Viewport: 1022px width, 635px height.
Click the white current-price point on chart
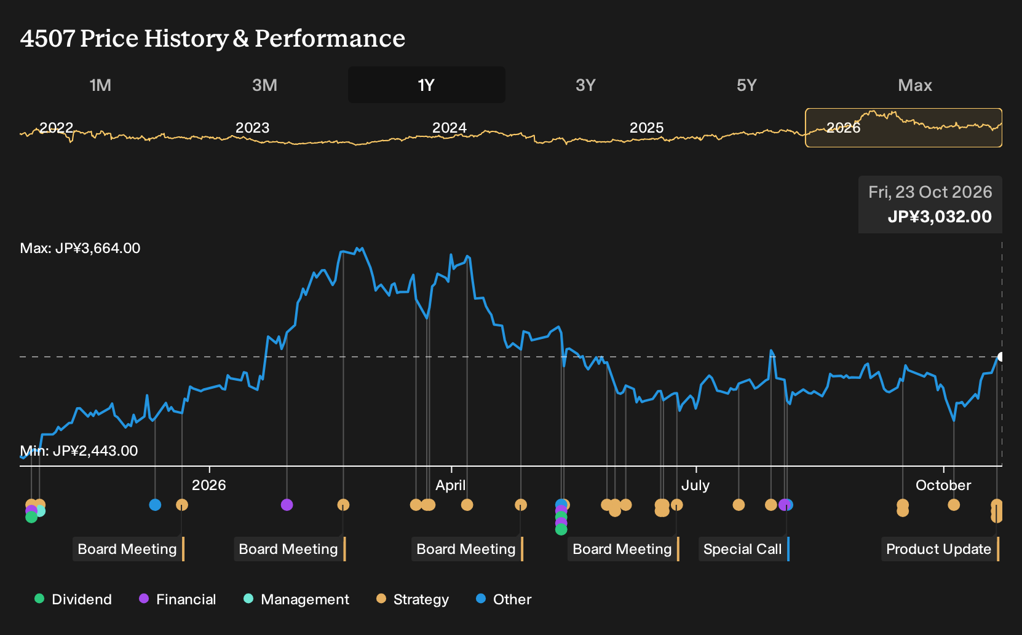point(1001,357)
